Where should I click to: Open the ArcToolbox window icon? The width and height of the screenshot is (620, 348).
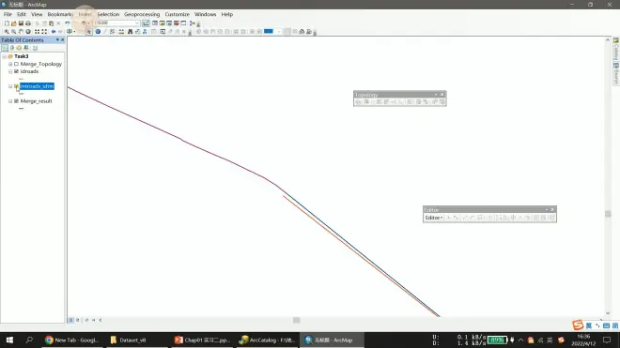tap(177, 23)
